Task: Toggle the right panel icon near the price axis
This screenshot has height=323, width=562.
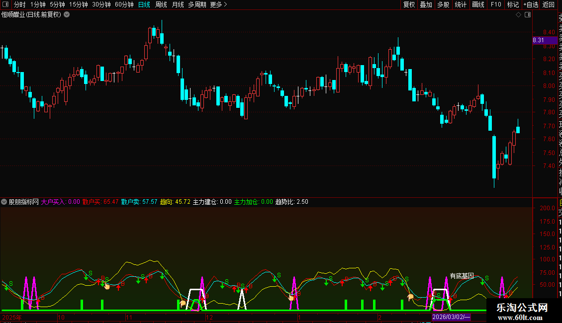Action: [528, 15]
